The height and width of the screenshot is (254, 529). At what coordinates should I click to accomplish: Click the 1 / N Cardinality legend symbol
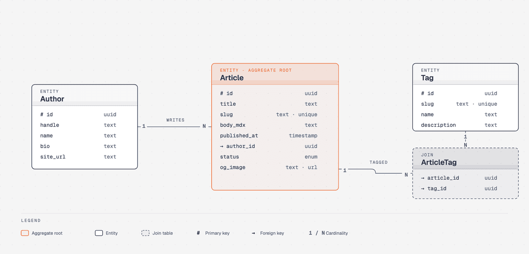(x=317, y=233)
